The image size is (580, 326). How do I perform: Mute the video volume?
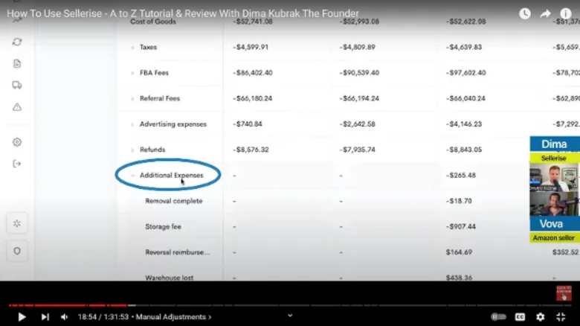coord(65,317)
